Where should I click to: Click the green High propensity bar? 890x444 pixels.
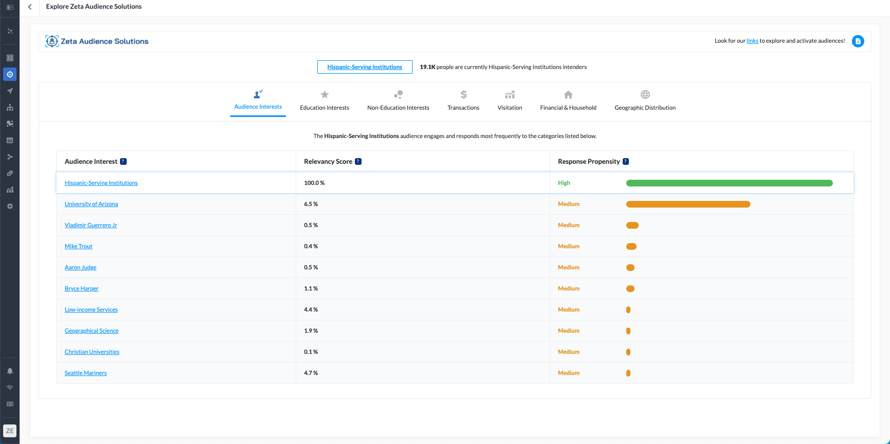pos(729,183)
